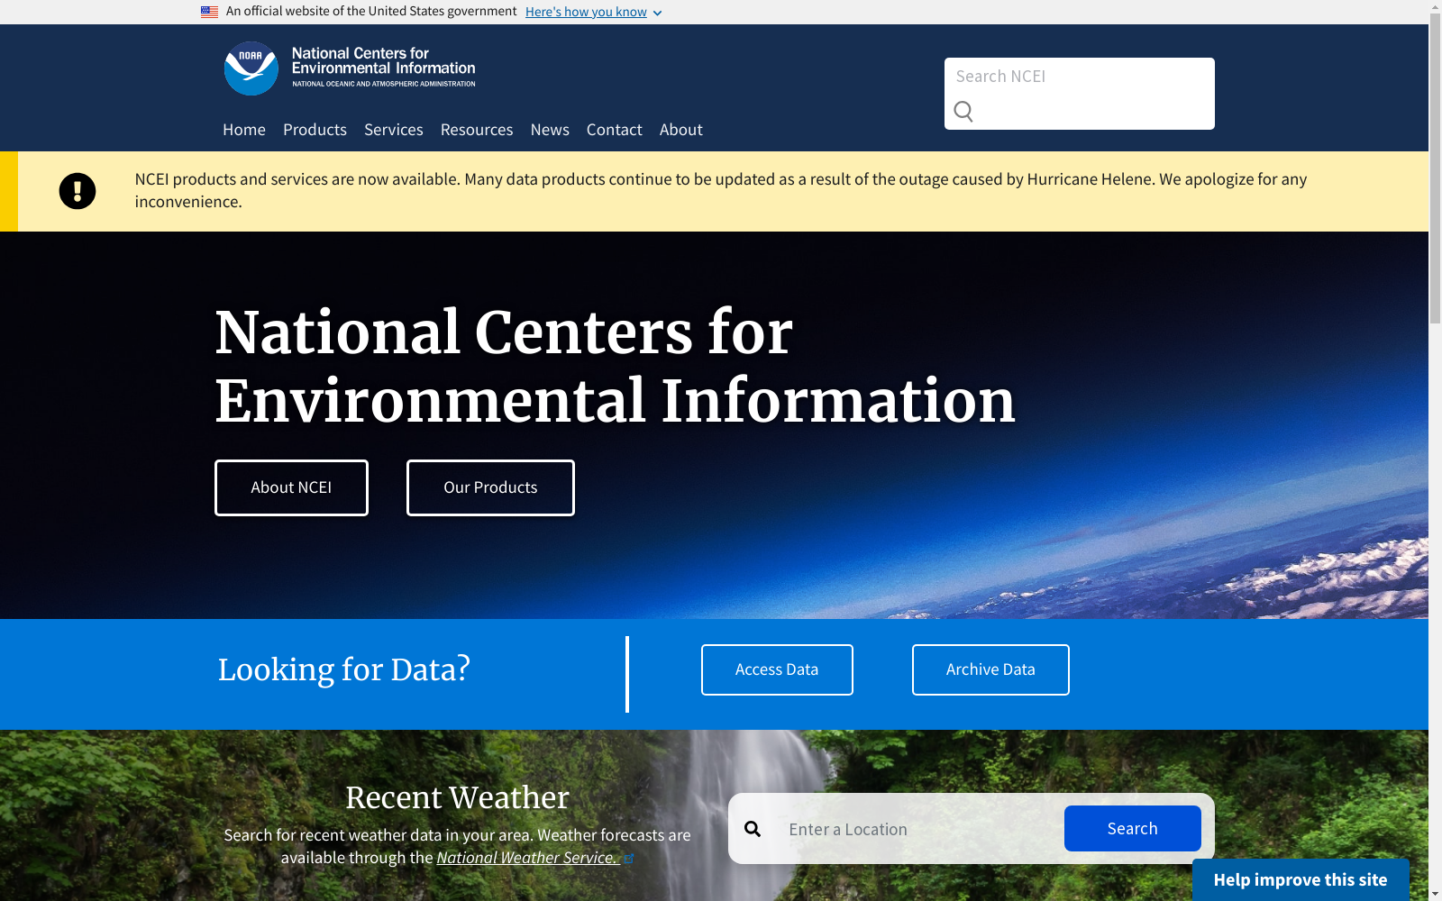Click the exclamation alert icon
Image resolution: width=1442 pixels, height=901 pixels.
point(78,191)
